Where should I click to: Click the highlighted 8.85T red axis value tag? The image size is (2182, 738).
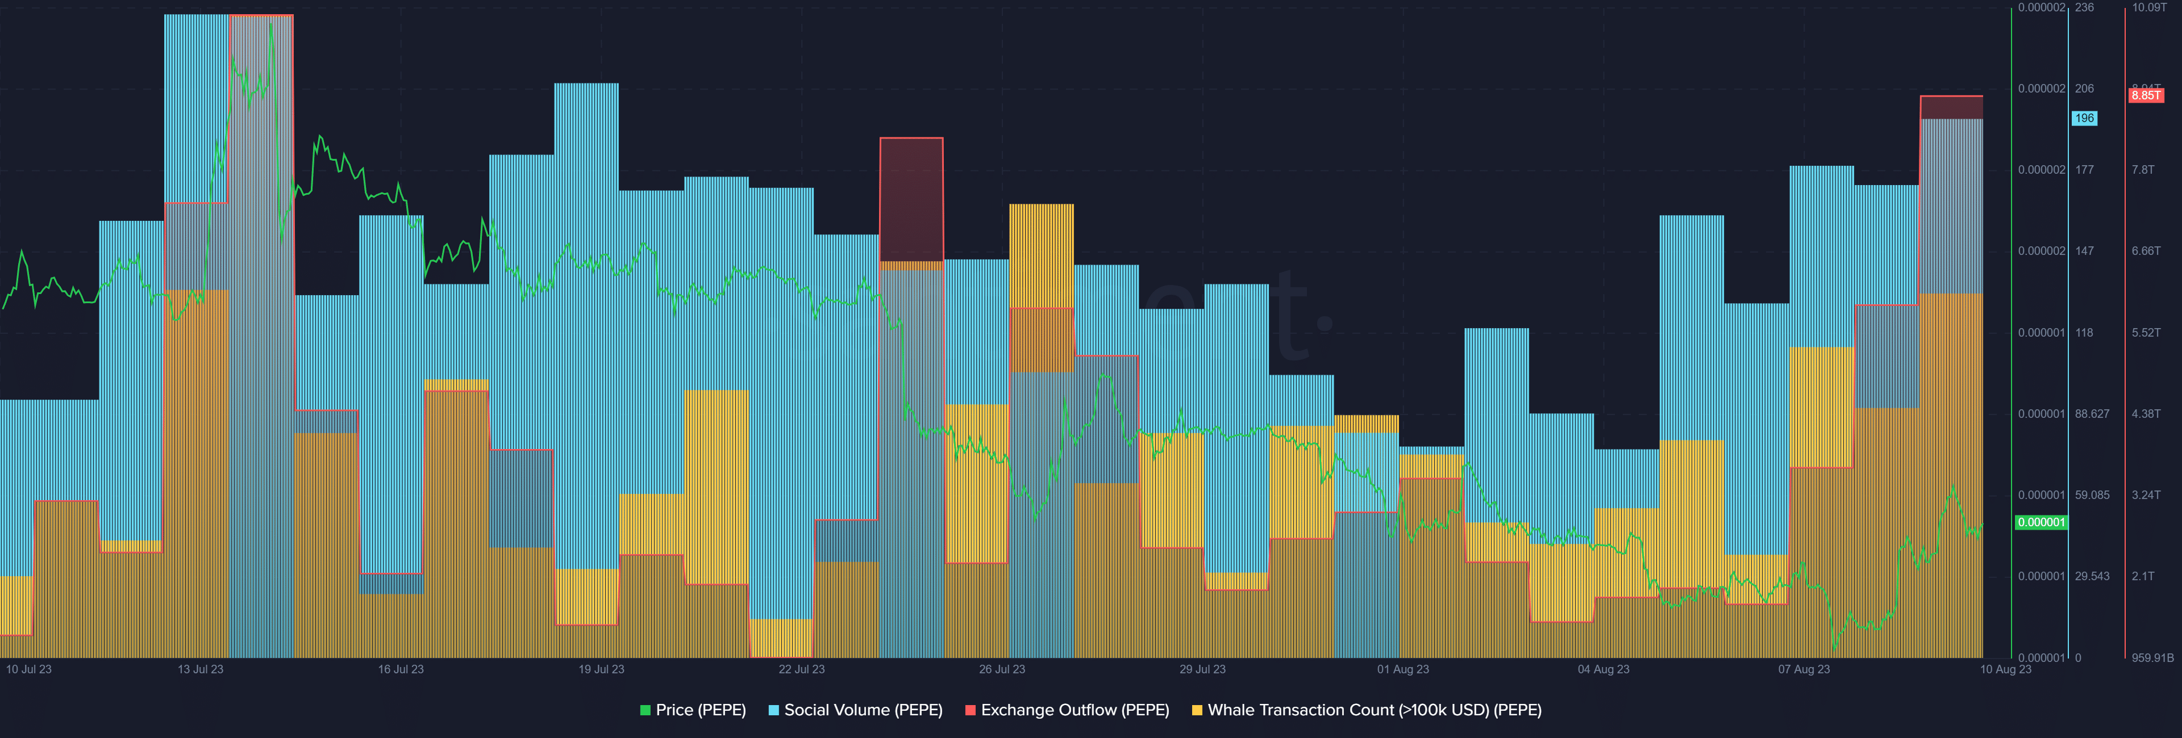[x=2146, y=95]
